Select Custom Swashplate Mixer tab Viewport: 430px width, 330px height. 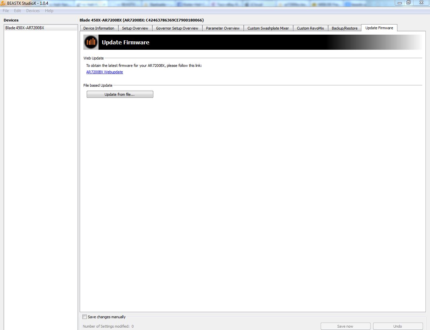[268, 28]
